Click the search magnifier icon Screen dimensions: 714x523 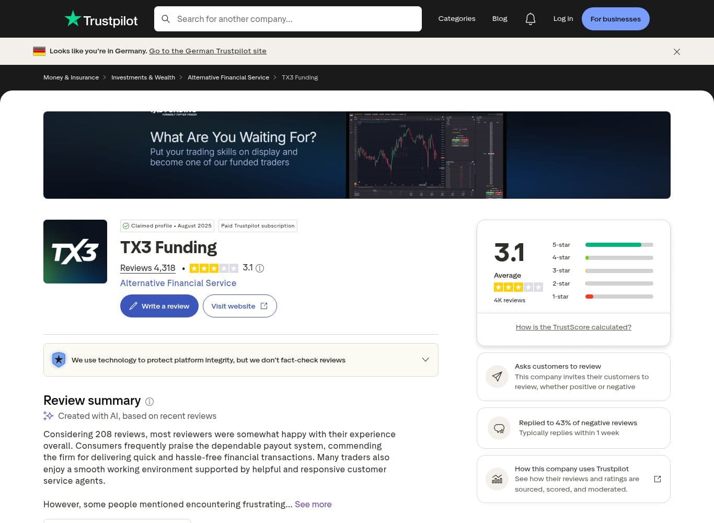(166, 19)
